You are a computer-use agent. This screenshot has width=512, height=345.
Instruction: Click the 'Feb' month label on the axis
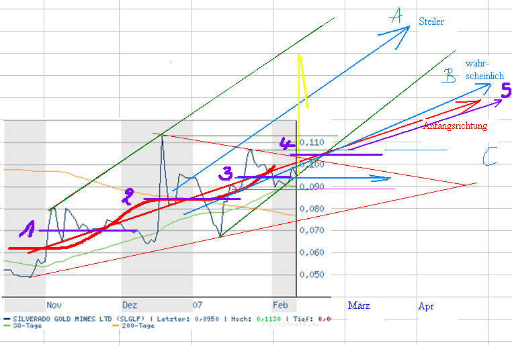280,305
